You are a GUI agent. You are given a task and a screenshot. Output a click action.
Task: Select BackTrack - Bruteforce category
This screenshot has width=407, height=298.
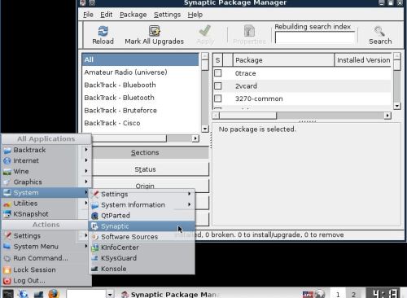[x=140, y=110]
